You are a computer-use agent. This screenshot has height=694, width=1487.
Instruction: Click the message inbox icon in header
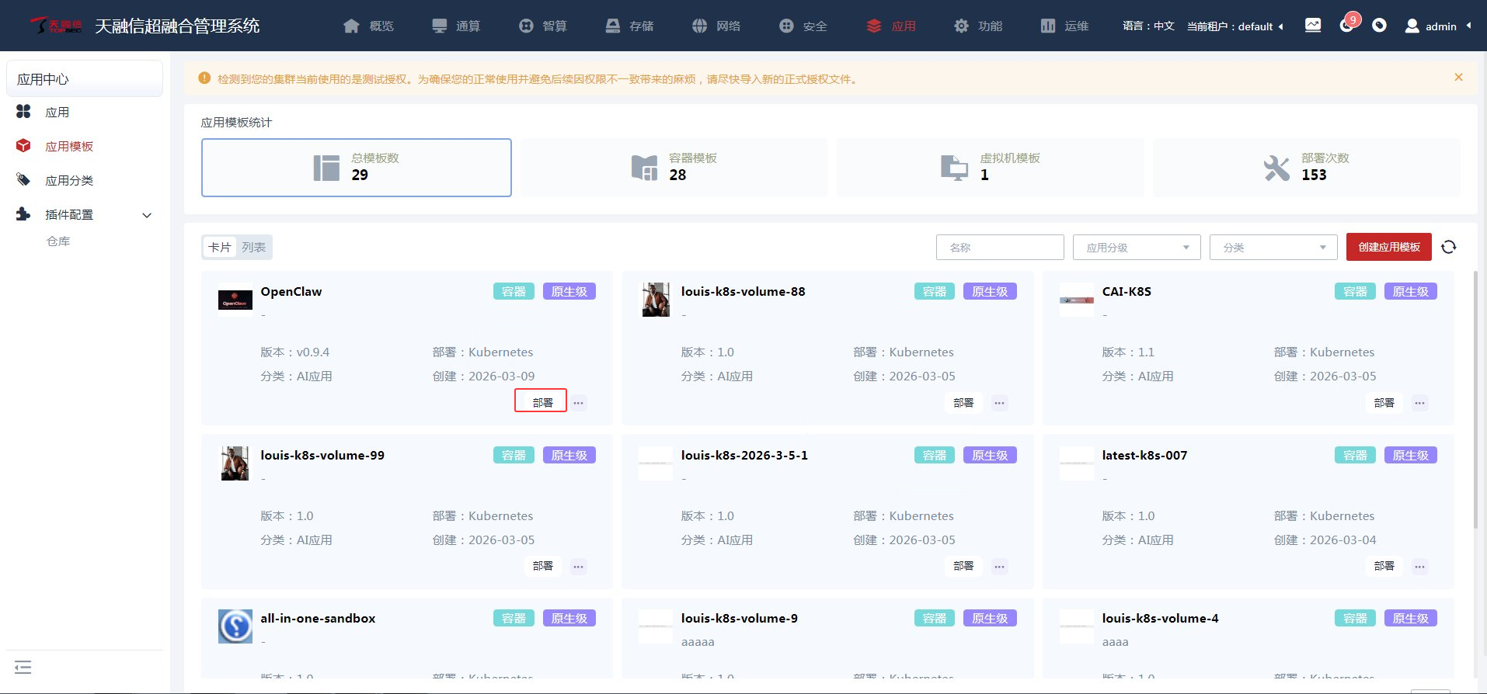1313,26
